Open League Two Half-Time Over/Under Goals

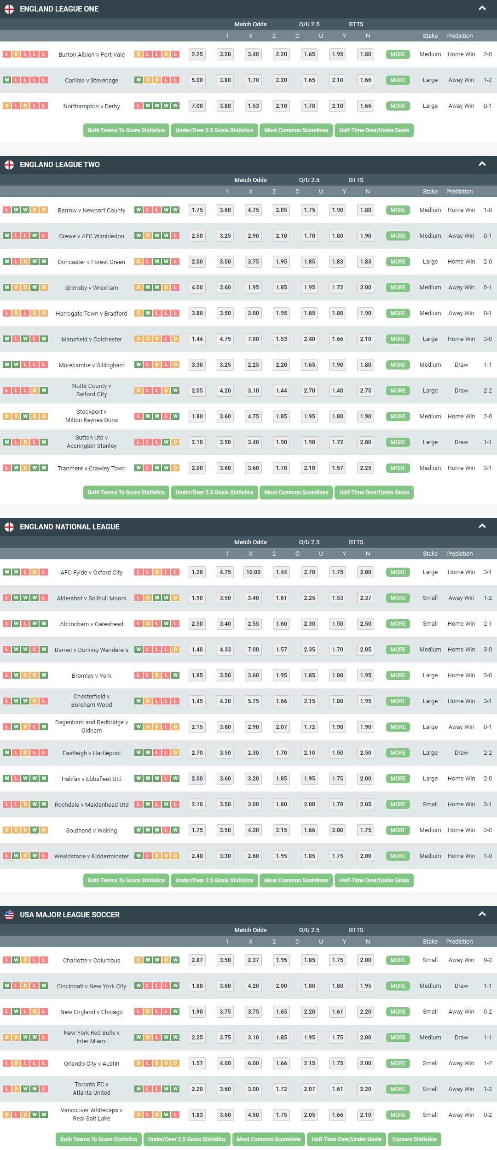click(374, 493)
